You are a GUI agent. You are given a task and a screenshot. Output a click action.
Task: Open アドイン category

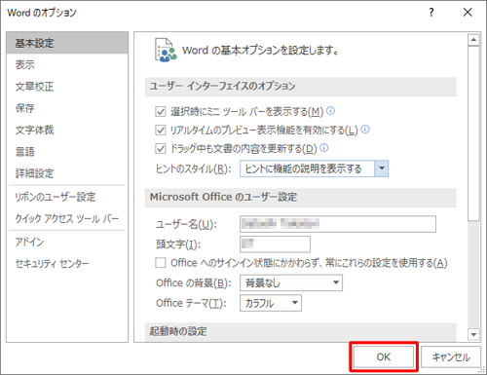click(x=67, y=242)
